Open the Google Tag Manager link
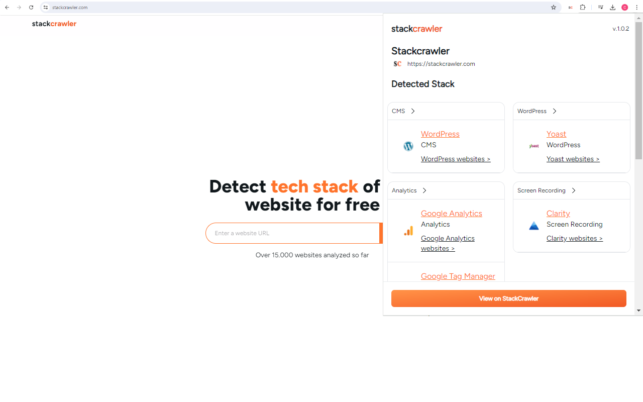Viewport: 643px width, 402px height. (x=458, y=276)
